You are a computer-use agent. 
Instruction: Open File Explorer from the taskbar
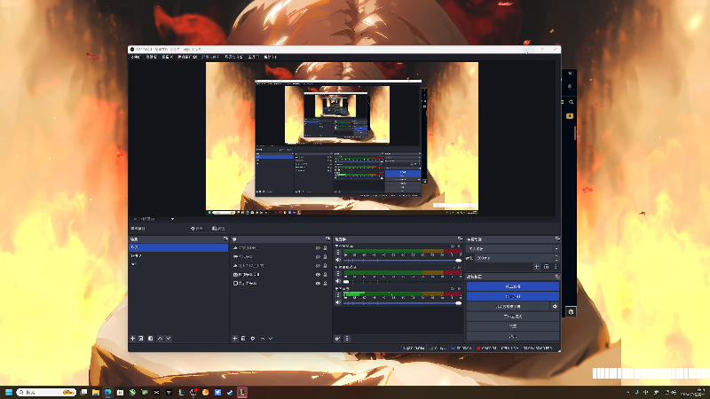[x=96, y=392]
